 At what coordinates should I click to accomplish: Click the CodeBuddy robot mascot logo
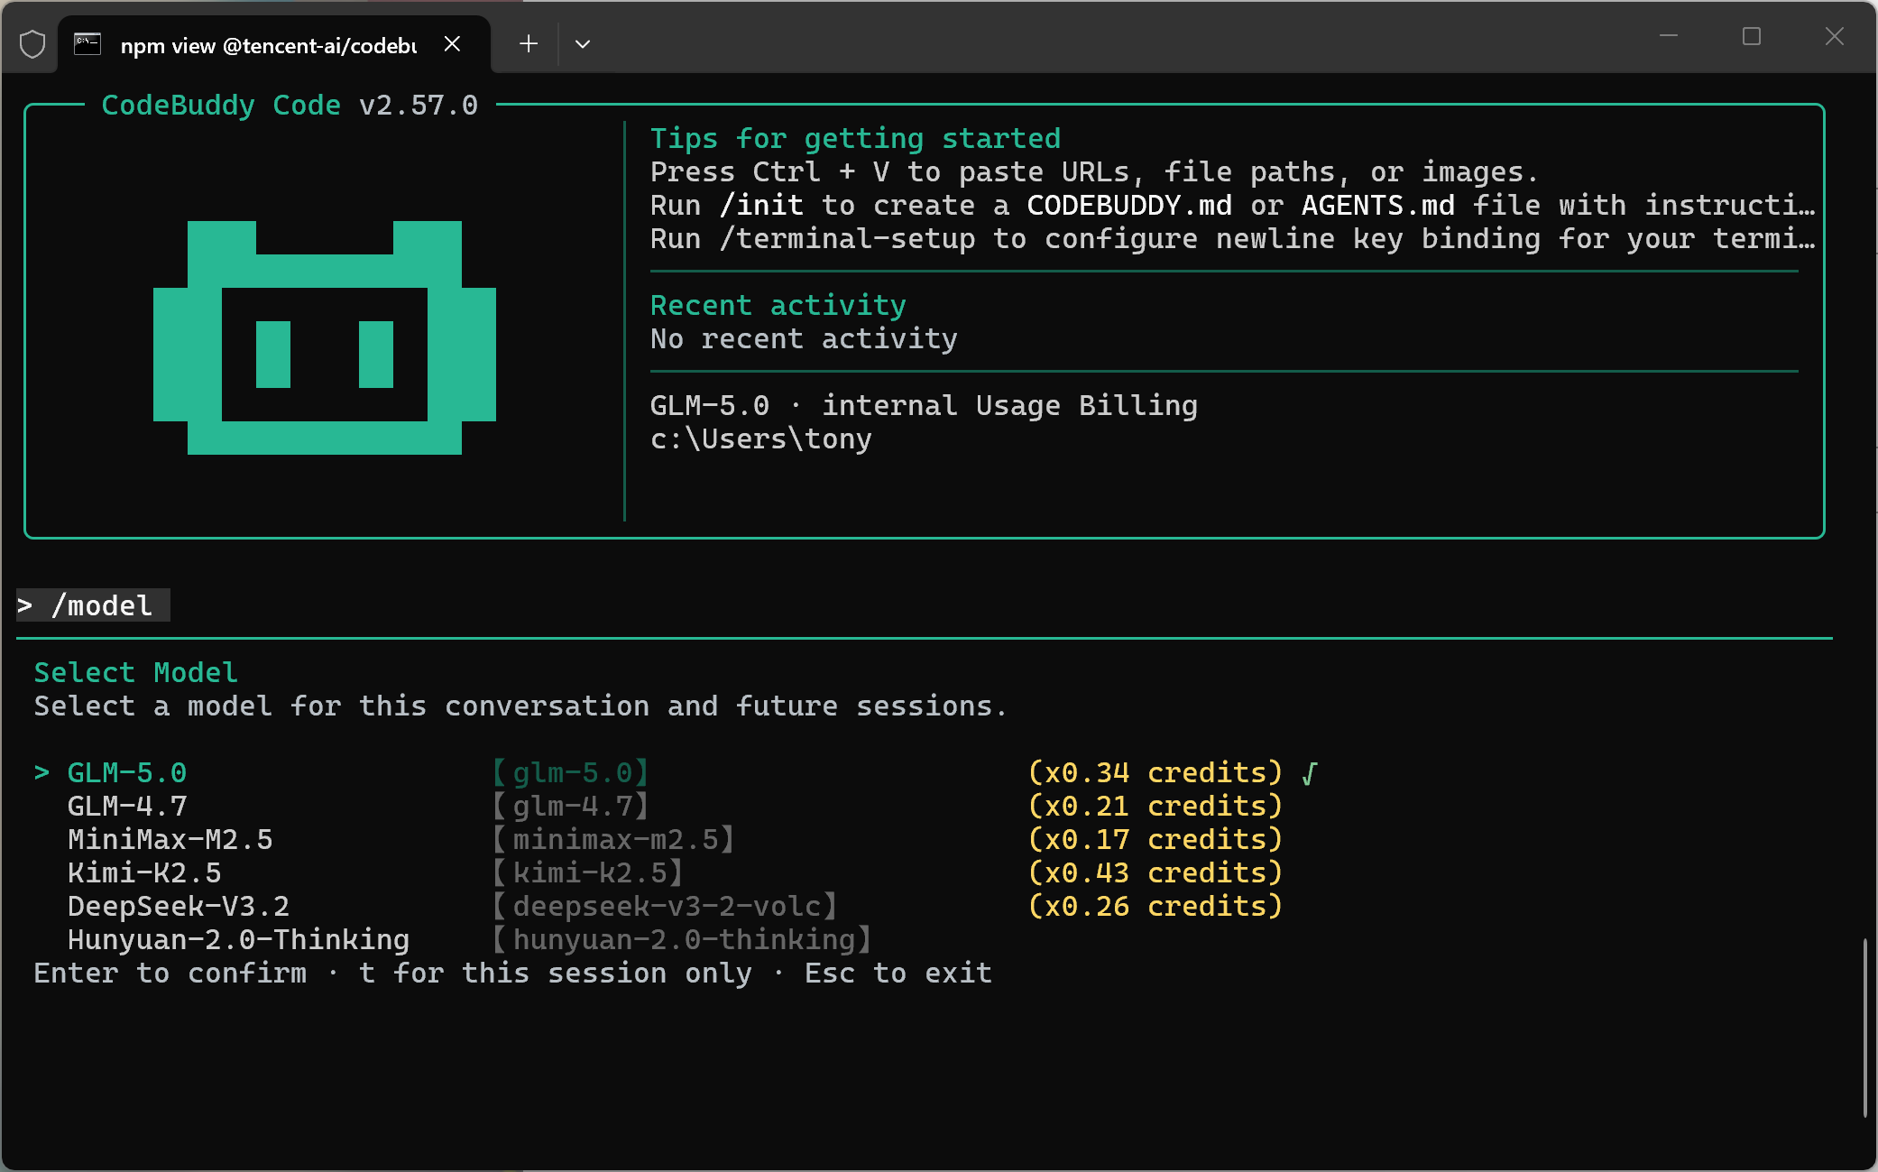(x=325, y=337)
